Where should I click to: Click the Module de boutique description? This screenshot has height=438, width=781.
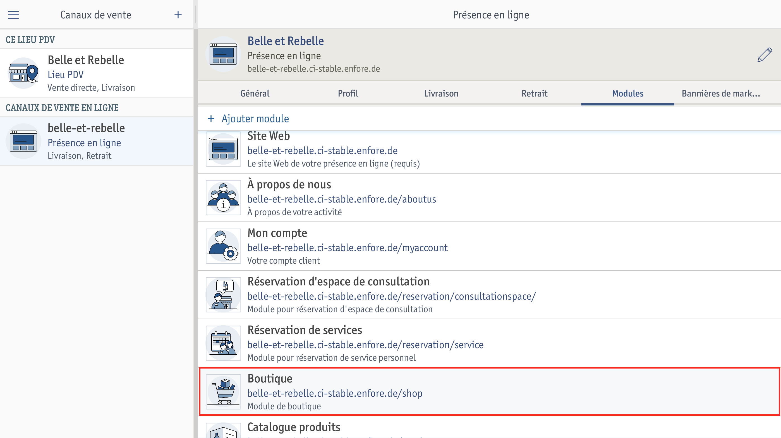point(284,406)
